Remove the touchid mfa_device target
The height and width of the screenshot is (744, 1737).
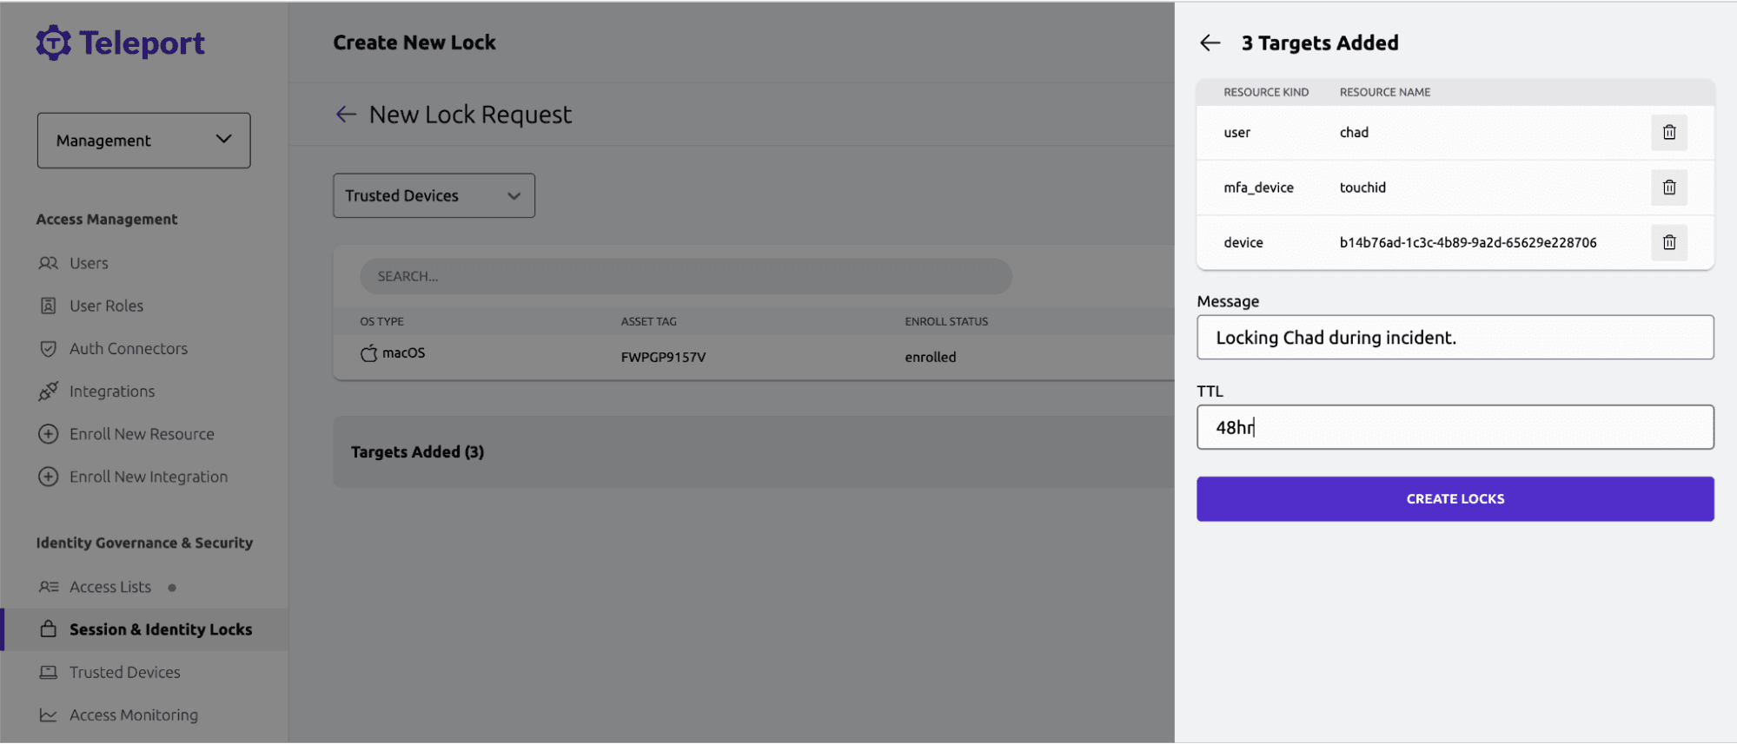tap(1668, 188)
